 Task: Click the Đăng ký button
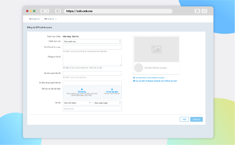[196, 119]
